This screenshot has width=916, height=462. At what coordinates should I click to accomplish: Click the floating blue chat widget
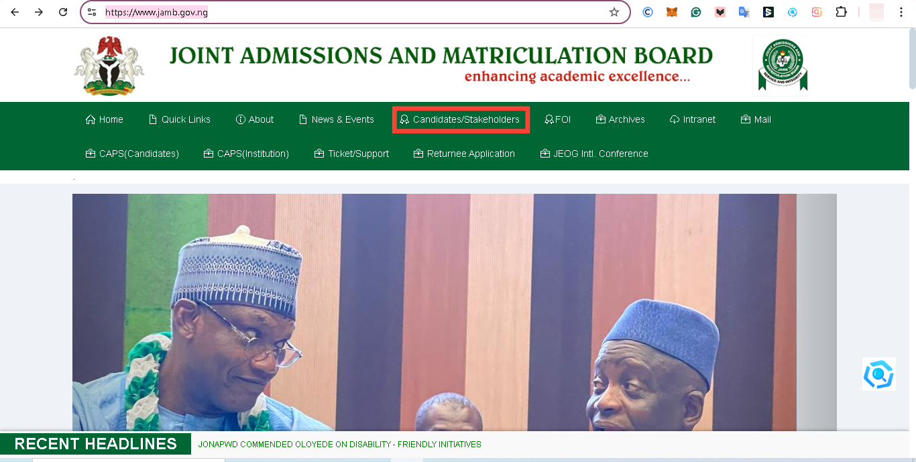coord(878,374)
